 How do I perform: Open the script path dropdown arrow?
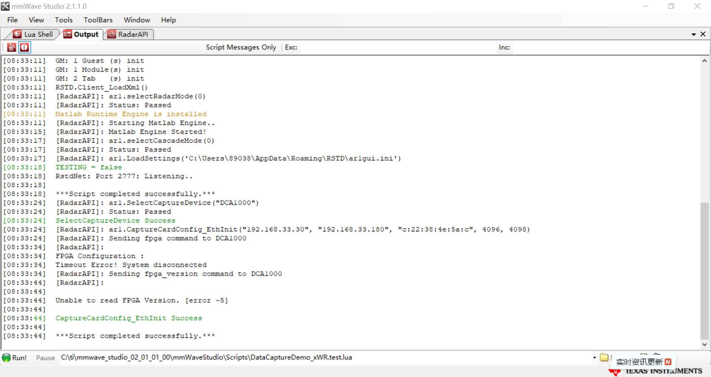pos(594,357)
